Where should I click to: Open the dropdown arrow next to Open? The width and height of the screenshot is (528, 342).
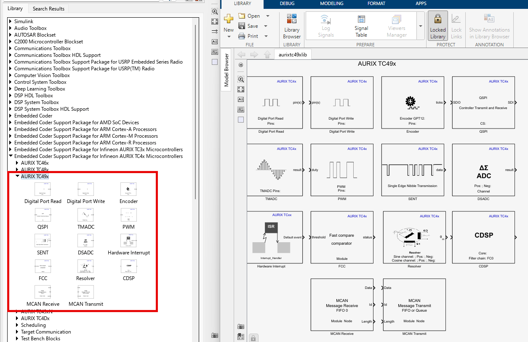pyautogui.click(x=267, y=16)
